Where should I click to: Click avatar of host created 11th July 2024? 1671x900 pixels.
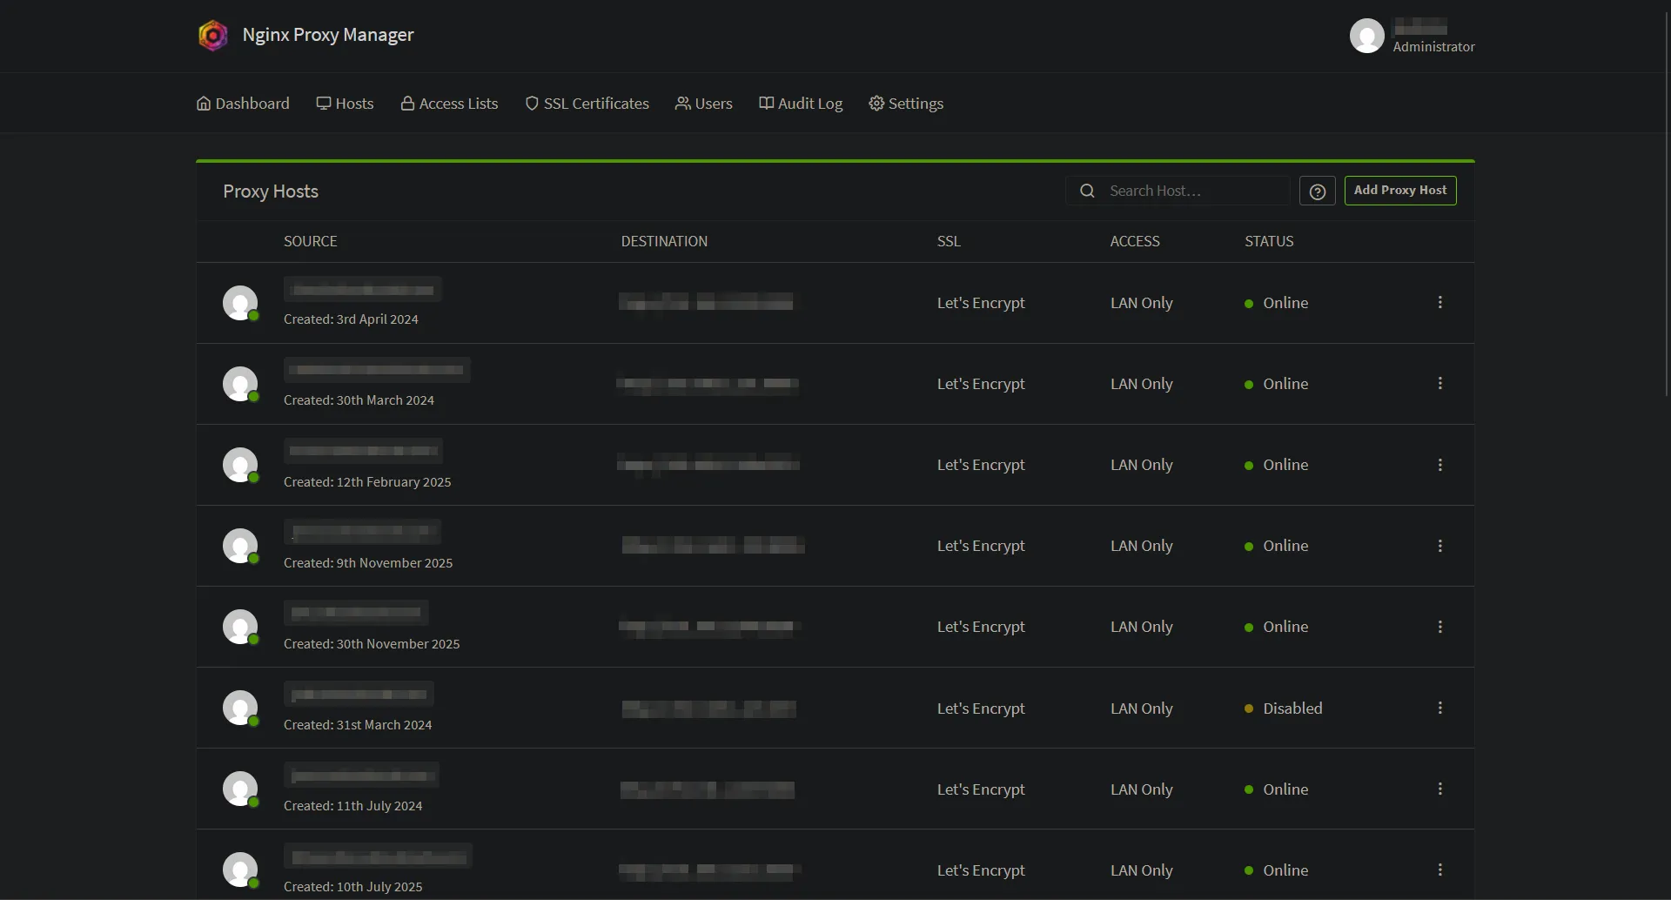tap(240, 789)
